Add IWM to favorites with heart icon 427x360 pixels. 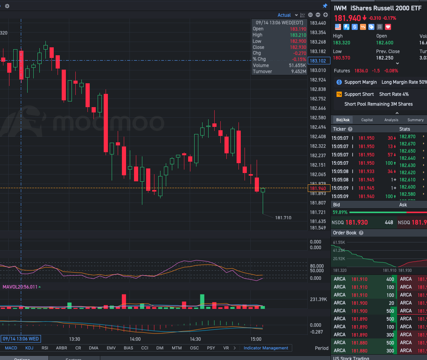tap(388, 26)
